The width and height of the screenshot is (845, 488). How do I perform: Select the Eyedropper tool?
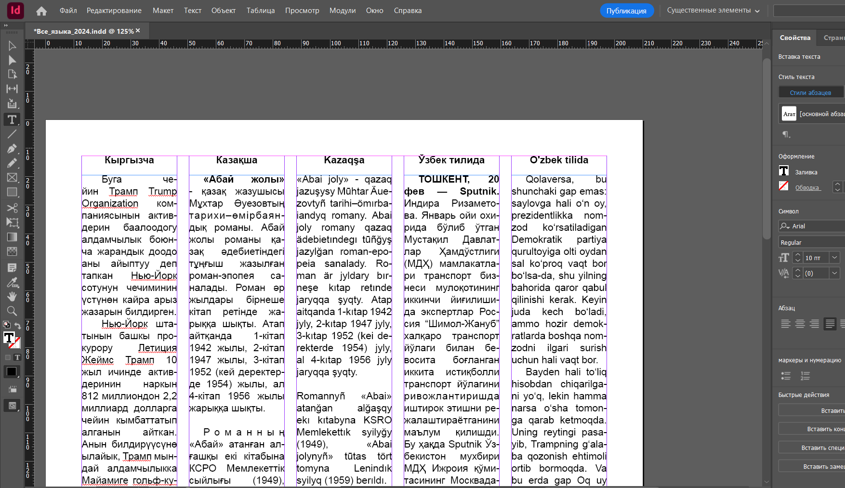[12, 282]
